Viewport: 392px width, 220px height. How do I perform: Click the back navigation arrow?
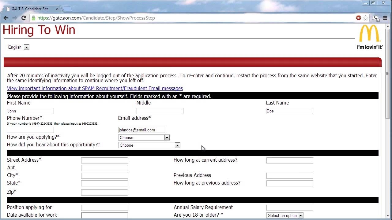(x=6, y=18)
